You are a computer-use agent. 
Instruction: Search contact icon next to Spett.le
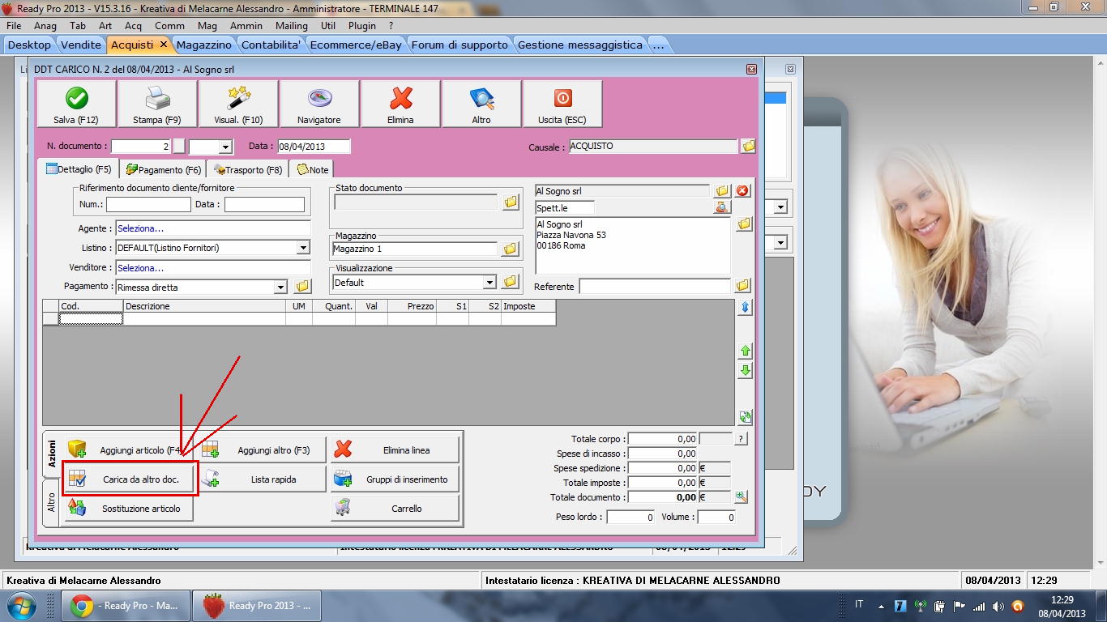(x=722, y=208)
